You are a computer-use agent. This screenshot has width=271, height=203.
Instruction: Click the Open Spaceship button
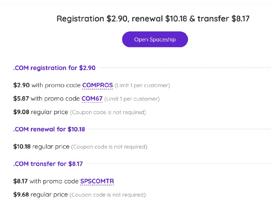pyautogui.click(x=155, y=40)
